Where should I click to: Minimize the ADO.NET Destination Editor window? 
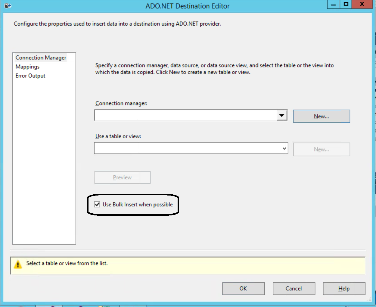tap(333, 5)
